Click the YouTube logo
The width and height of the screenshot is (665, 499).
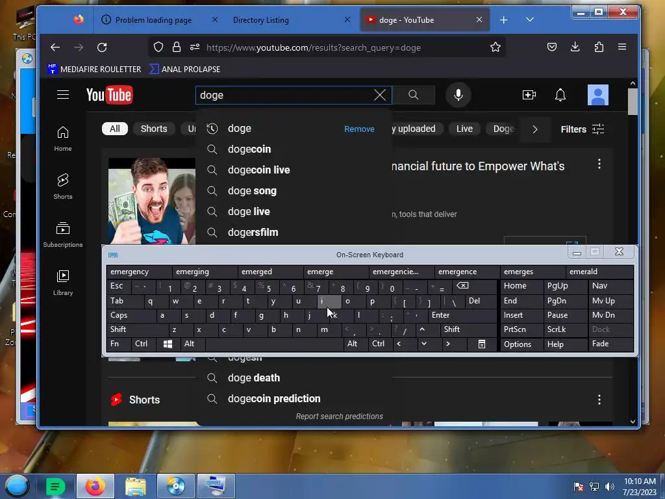[109, 95]
